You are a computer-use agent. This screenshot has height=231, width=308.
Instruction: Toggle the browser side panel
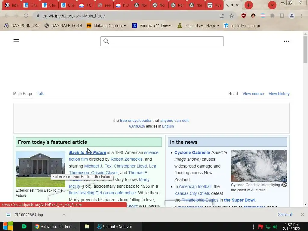click(x=282, y=16)
